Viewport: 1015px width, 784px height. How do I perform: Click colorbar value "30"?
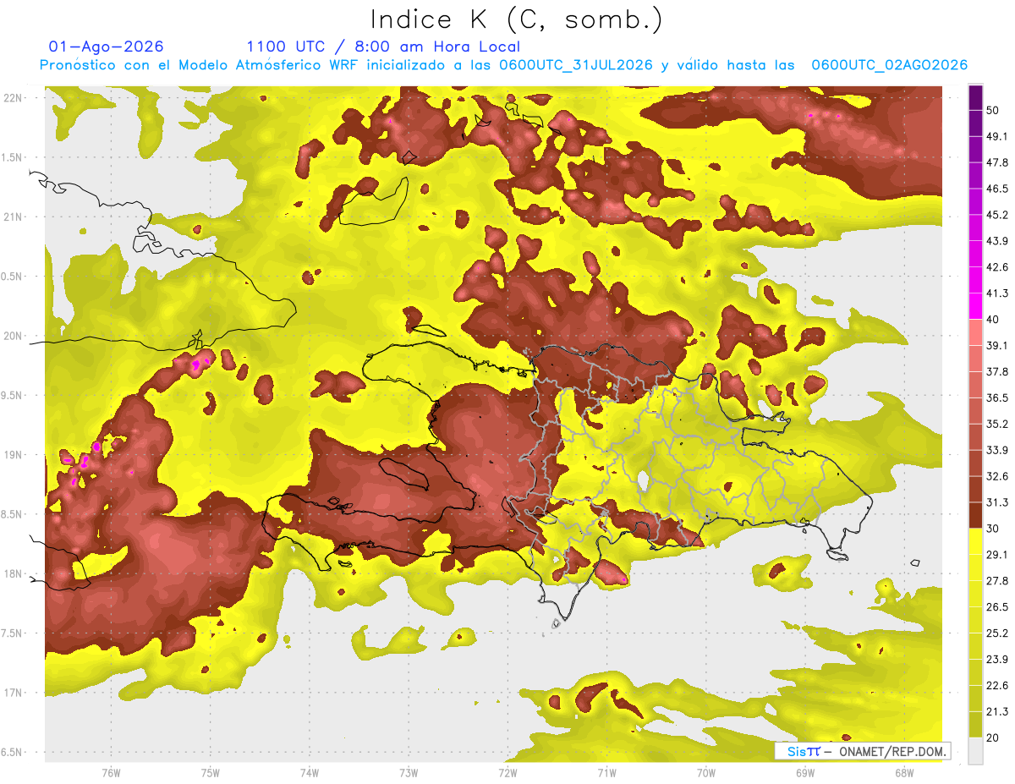pos(993,529)
